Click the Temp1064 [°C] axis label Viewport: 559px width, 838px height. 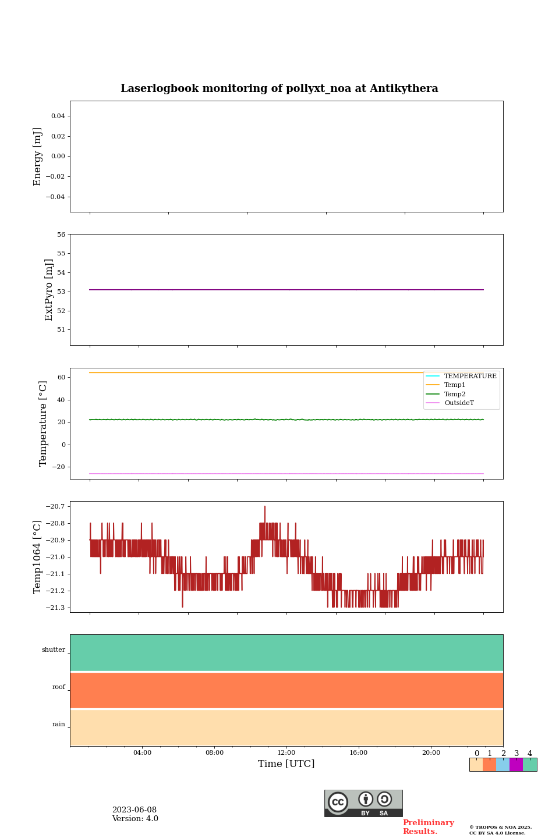pos(38,557)
